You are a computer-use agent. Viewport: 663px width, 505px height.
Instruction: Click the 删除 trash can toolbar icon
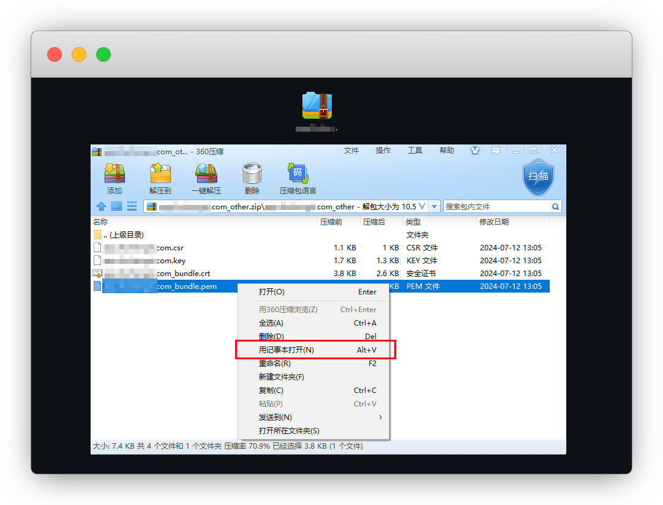click(x=252, y=174)
